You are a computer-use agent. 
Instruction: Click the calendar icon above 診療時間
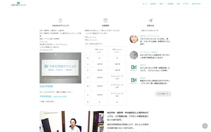coord(105,20)
